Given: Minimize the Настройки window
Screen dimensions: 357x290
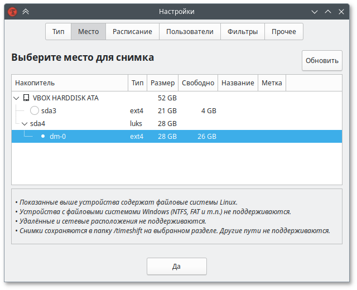Looking at the screenshot, I should (315, 12).
